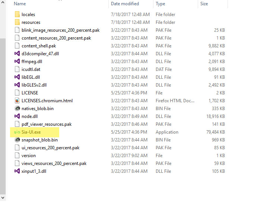Click the vertical scrollbar thumb
This screenshot has height=206, width=273.
pos(3,116)
